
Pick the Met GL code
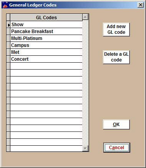tap(46, 52)
